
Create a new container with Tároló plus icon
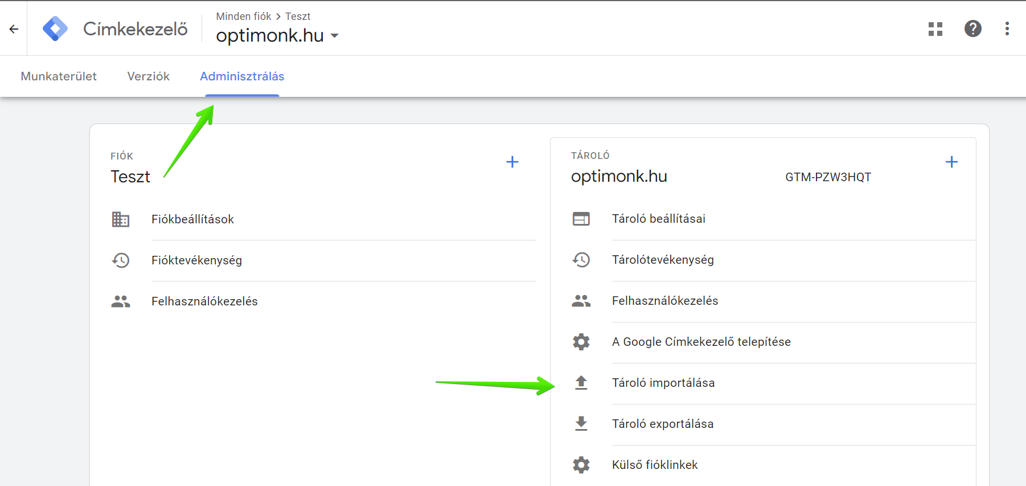click(x=951, y=162)
